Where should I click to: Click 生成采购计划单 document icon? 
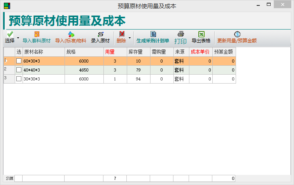point(153,34)
